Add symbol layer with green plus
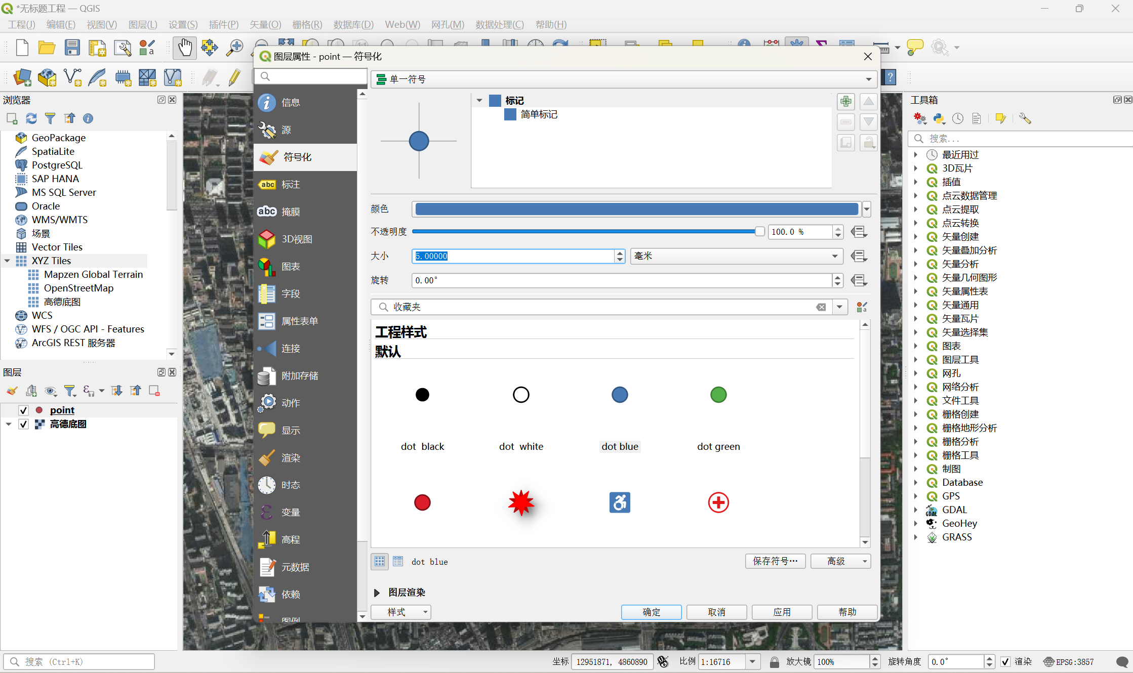The height and width of the screenshot is (673, 1133). point(845,101)
